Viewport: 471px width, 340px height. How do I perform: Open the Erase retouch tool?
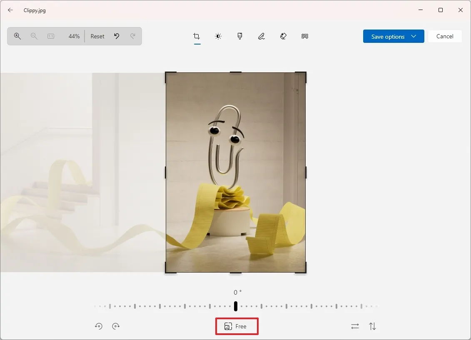[283, 36]
